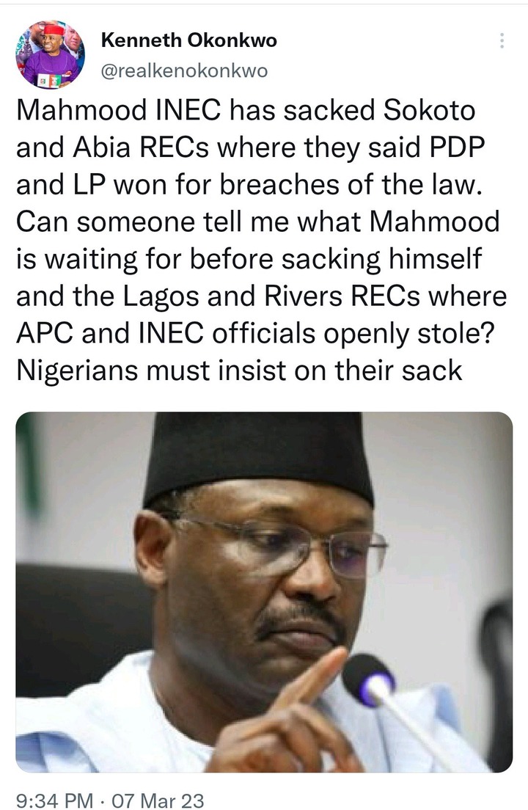
Task: Click the last line 'Nigerians must insist on their sack'
Action: tap(239, 371)
